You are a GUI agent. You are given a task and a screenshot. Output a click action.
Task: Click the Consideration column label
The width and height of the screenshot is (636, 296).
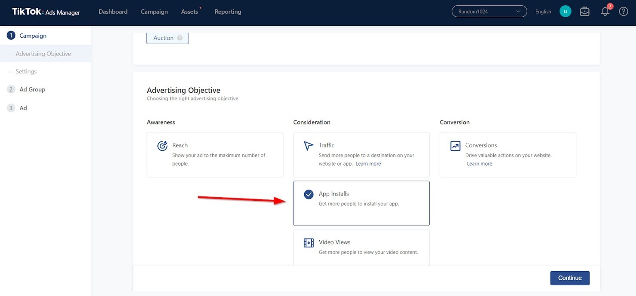pyautogui.click(x=312, y=122)
